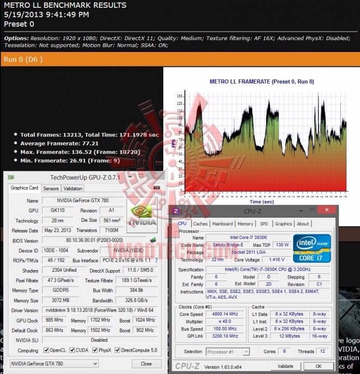This screenshot has height=374, width=360.
Task: Click the Bus Interface question mark icon
Action: coord(156,260)
